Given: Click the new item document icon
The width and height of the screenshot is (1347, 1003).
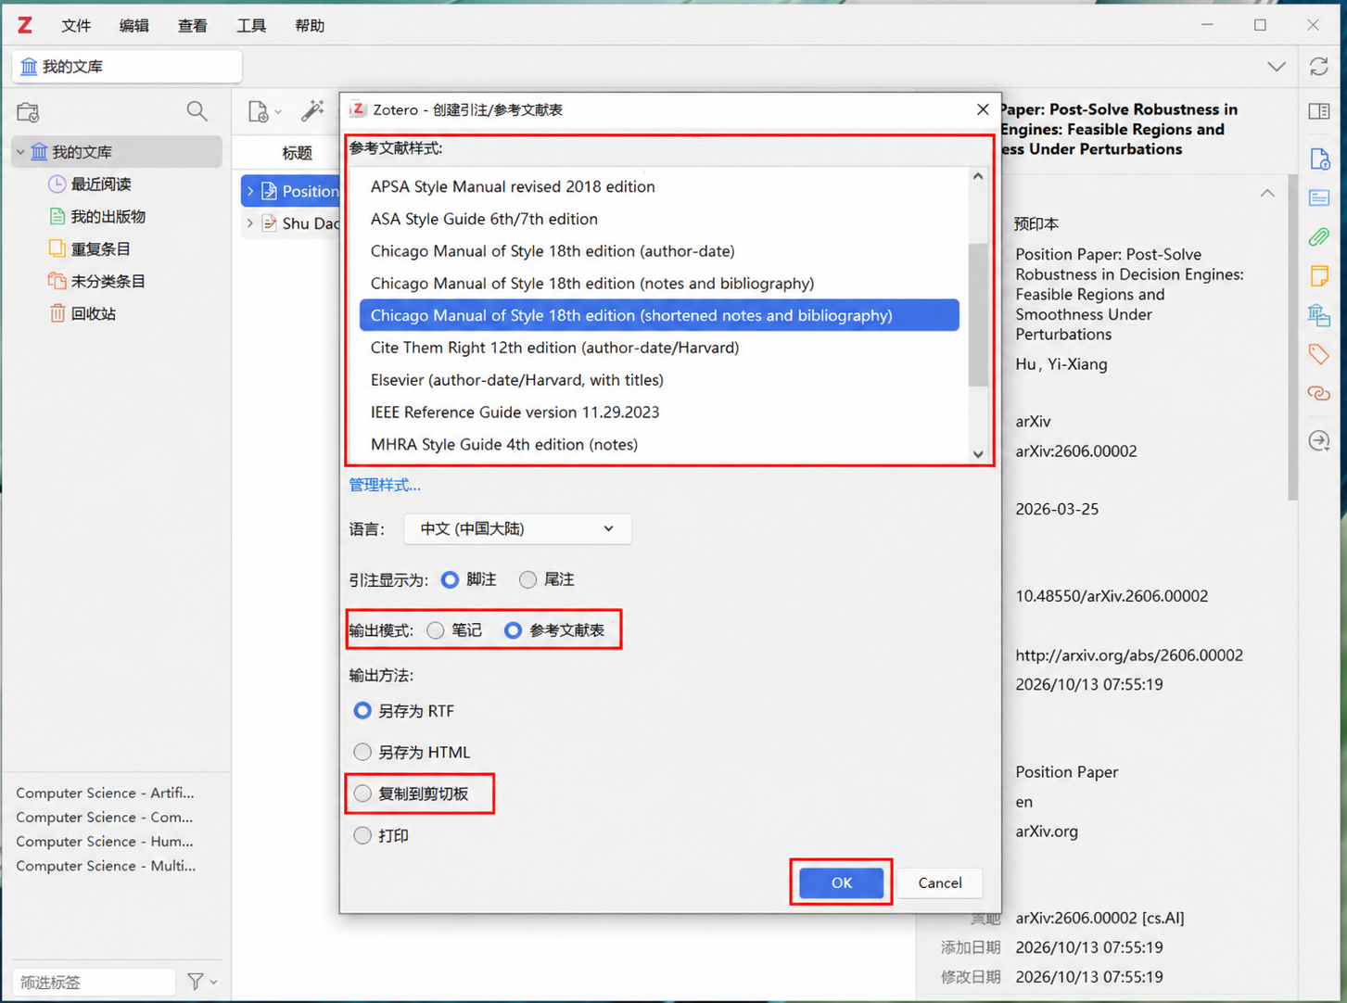Looking at the screenshot, I should tap(259, 112).
